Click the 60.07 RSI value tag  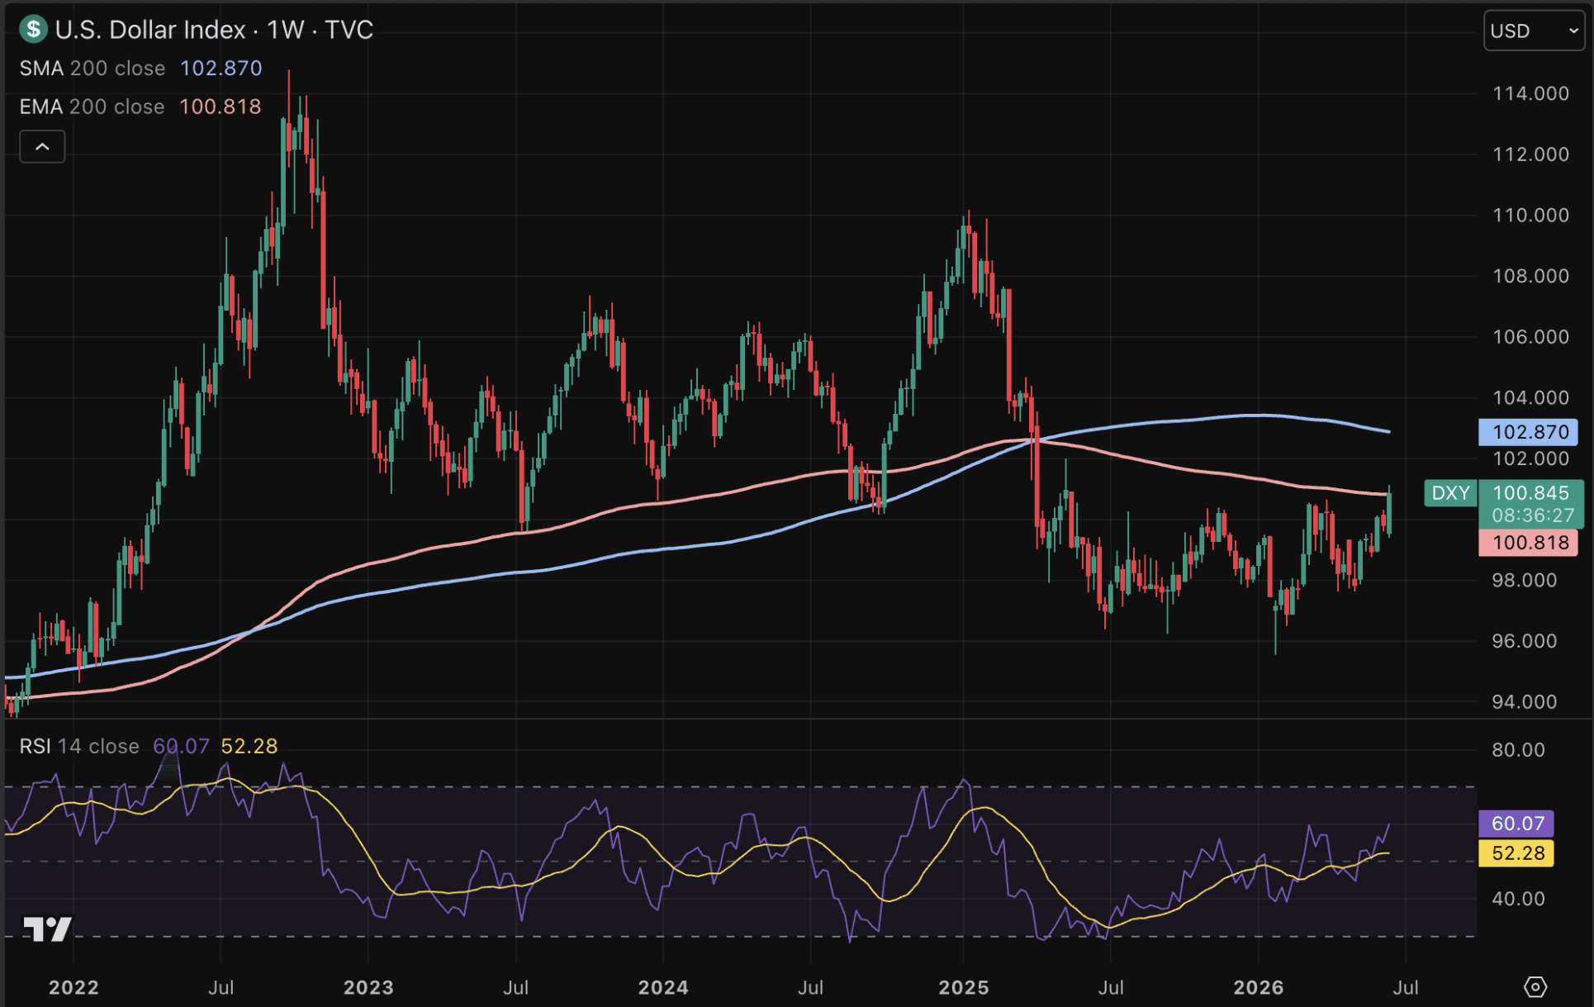1516,823
